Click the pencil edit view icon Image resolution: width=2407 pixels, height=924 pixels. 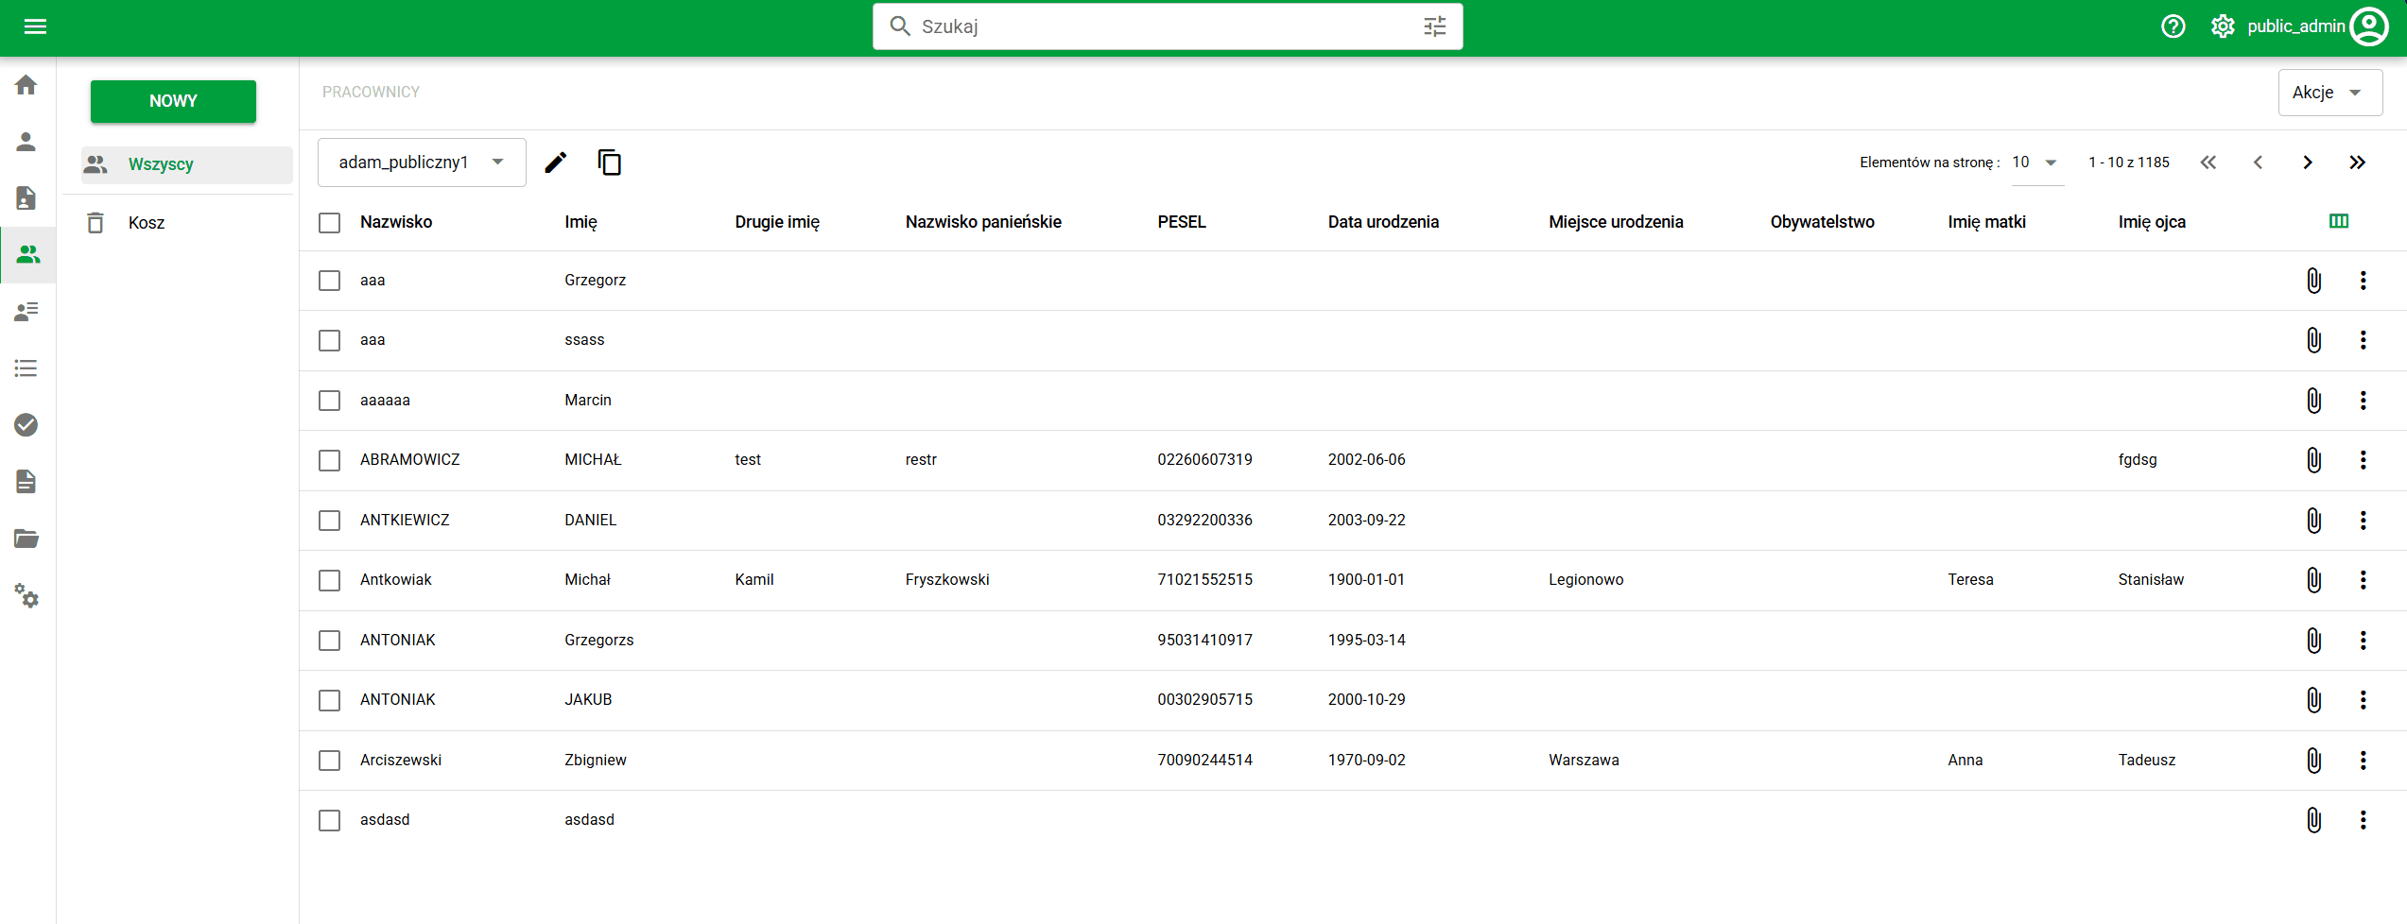pos(556,163)
